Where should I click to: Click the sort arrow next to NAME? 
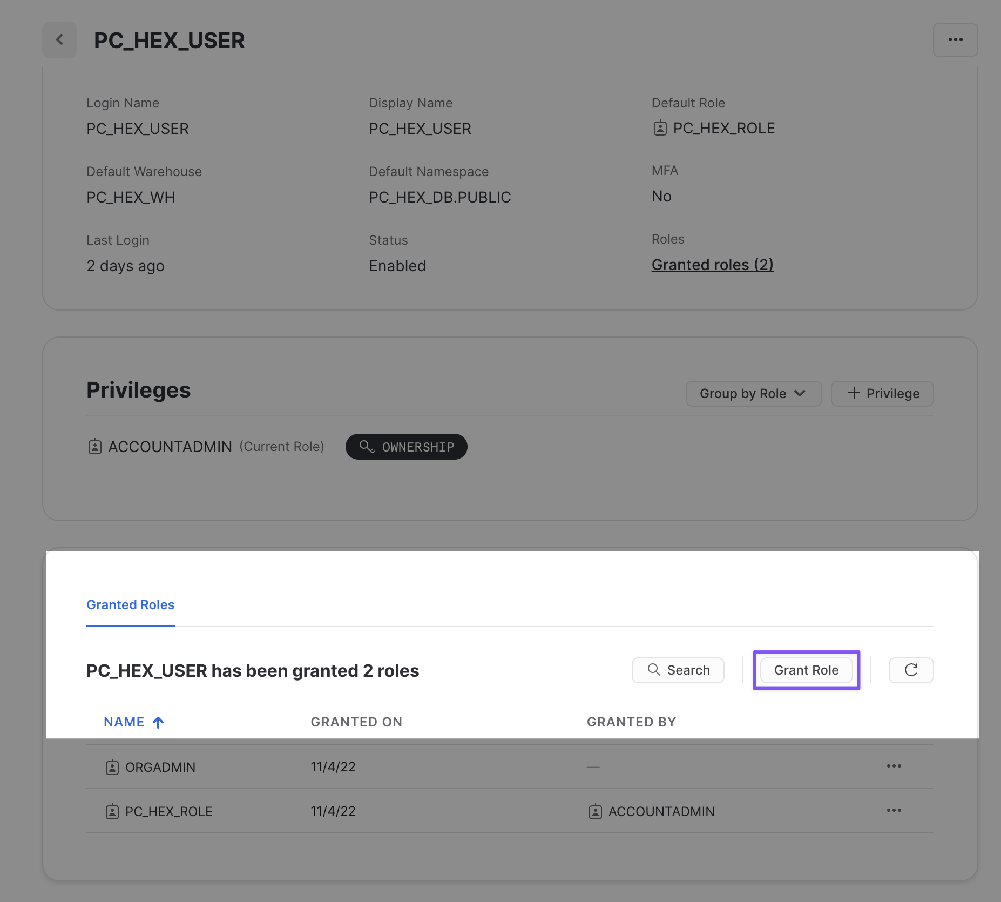click(158, 723)
